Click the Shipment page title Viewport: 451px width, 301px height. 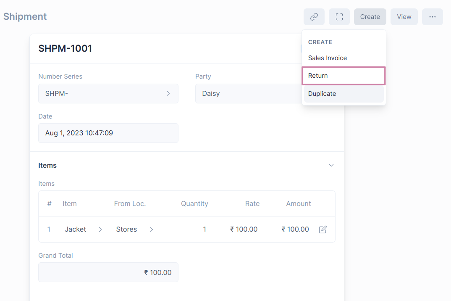25,16
